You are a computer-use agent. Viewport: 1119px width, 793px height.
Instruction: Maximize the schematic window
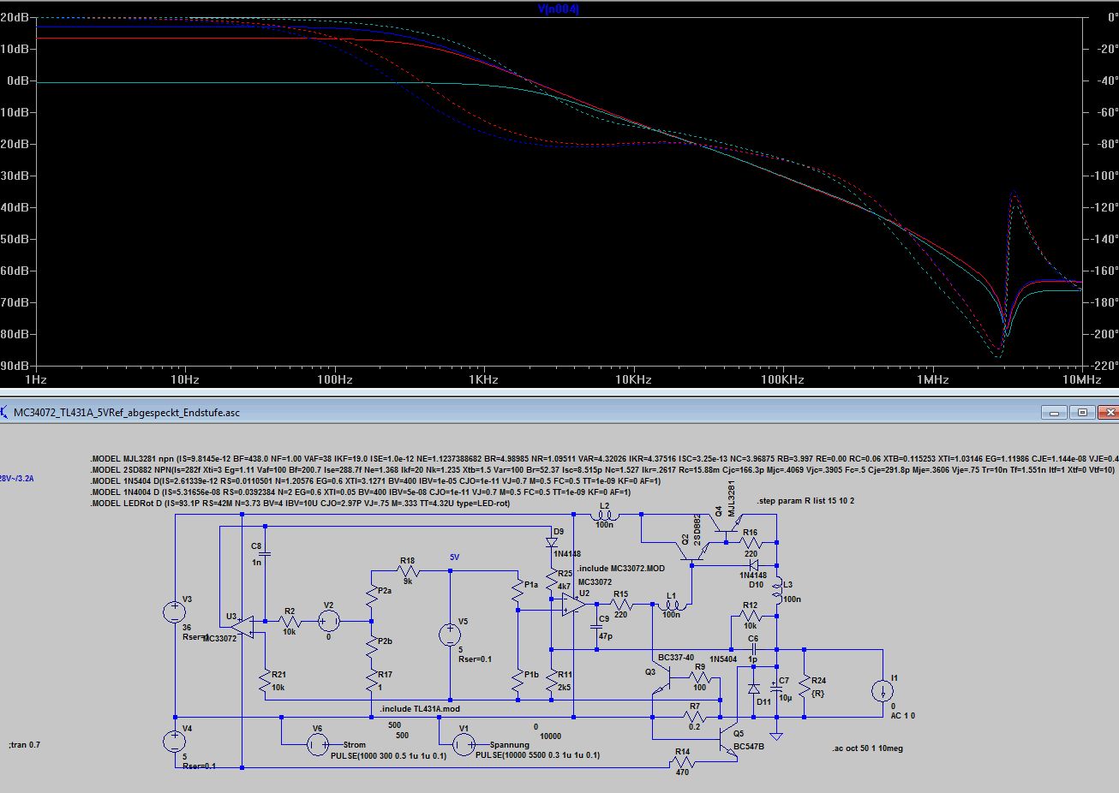(1082, 413)
